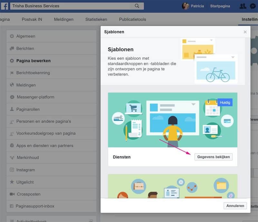258x222 pixels.
Task: Click the cube icon beside Apps en diensten
Action: coord(12,145)
